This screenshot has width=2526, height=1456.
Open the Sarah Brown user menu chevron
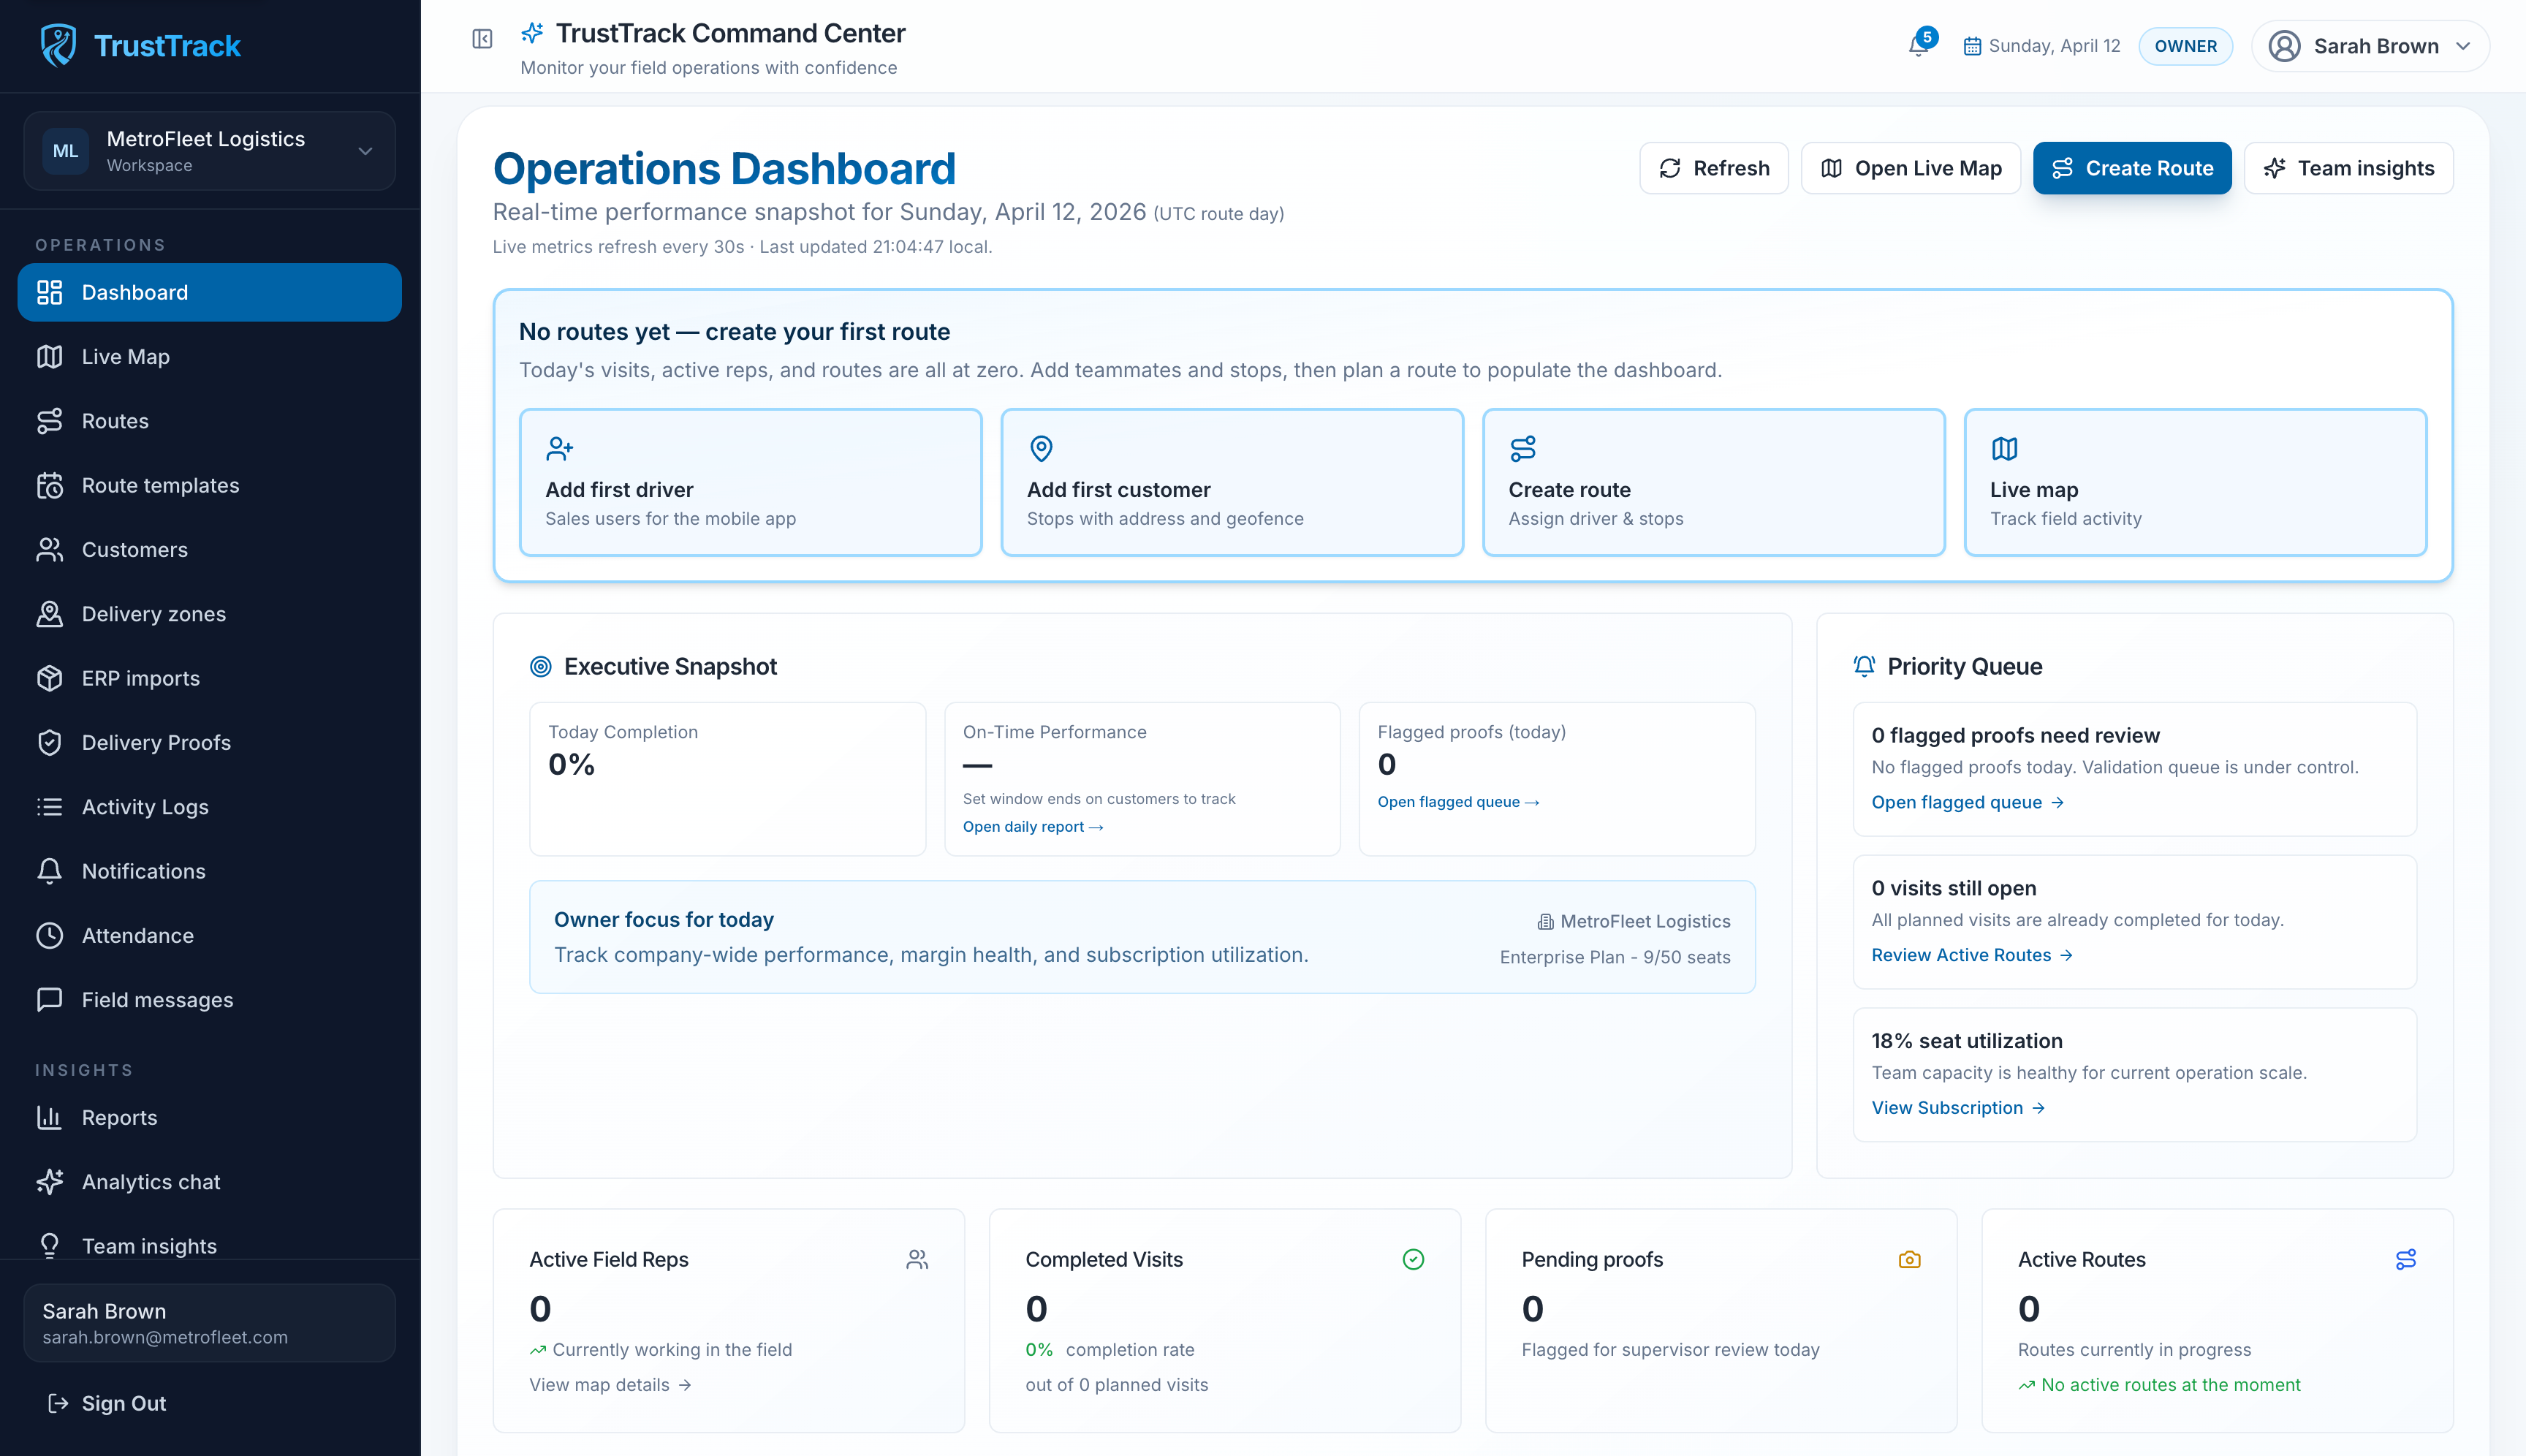point(2463,46)
